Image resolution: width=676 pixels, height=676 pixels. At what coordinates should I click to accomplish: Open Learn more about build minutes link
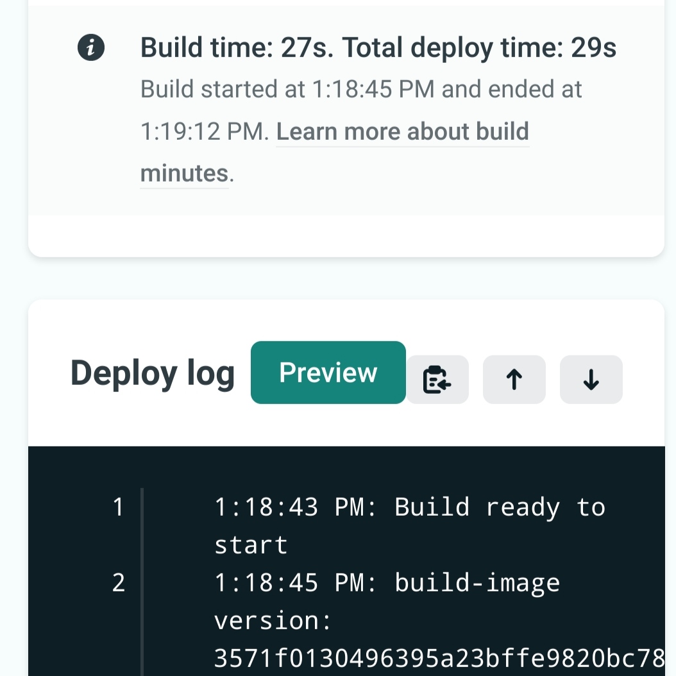point(402,132)
